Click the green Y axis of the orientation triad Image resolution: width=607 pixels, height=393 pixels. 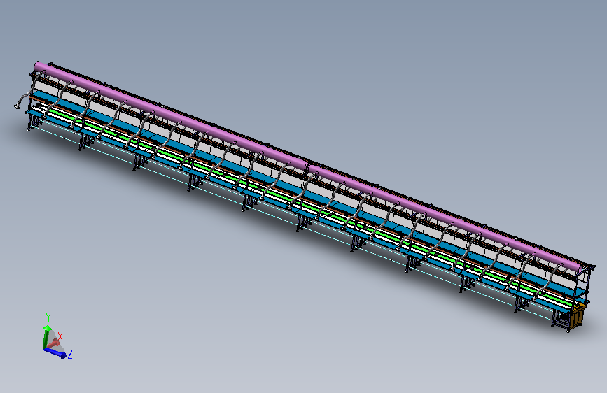coord(46,337)
